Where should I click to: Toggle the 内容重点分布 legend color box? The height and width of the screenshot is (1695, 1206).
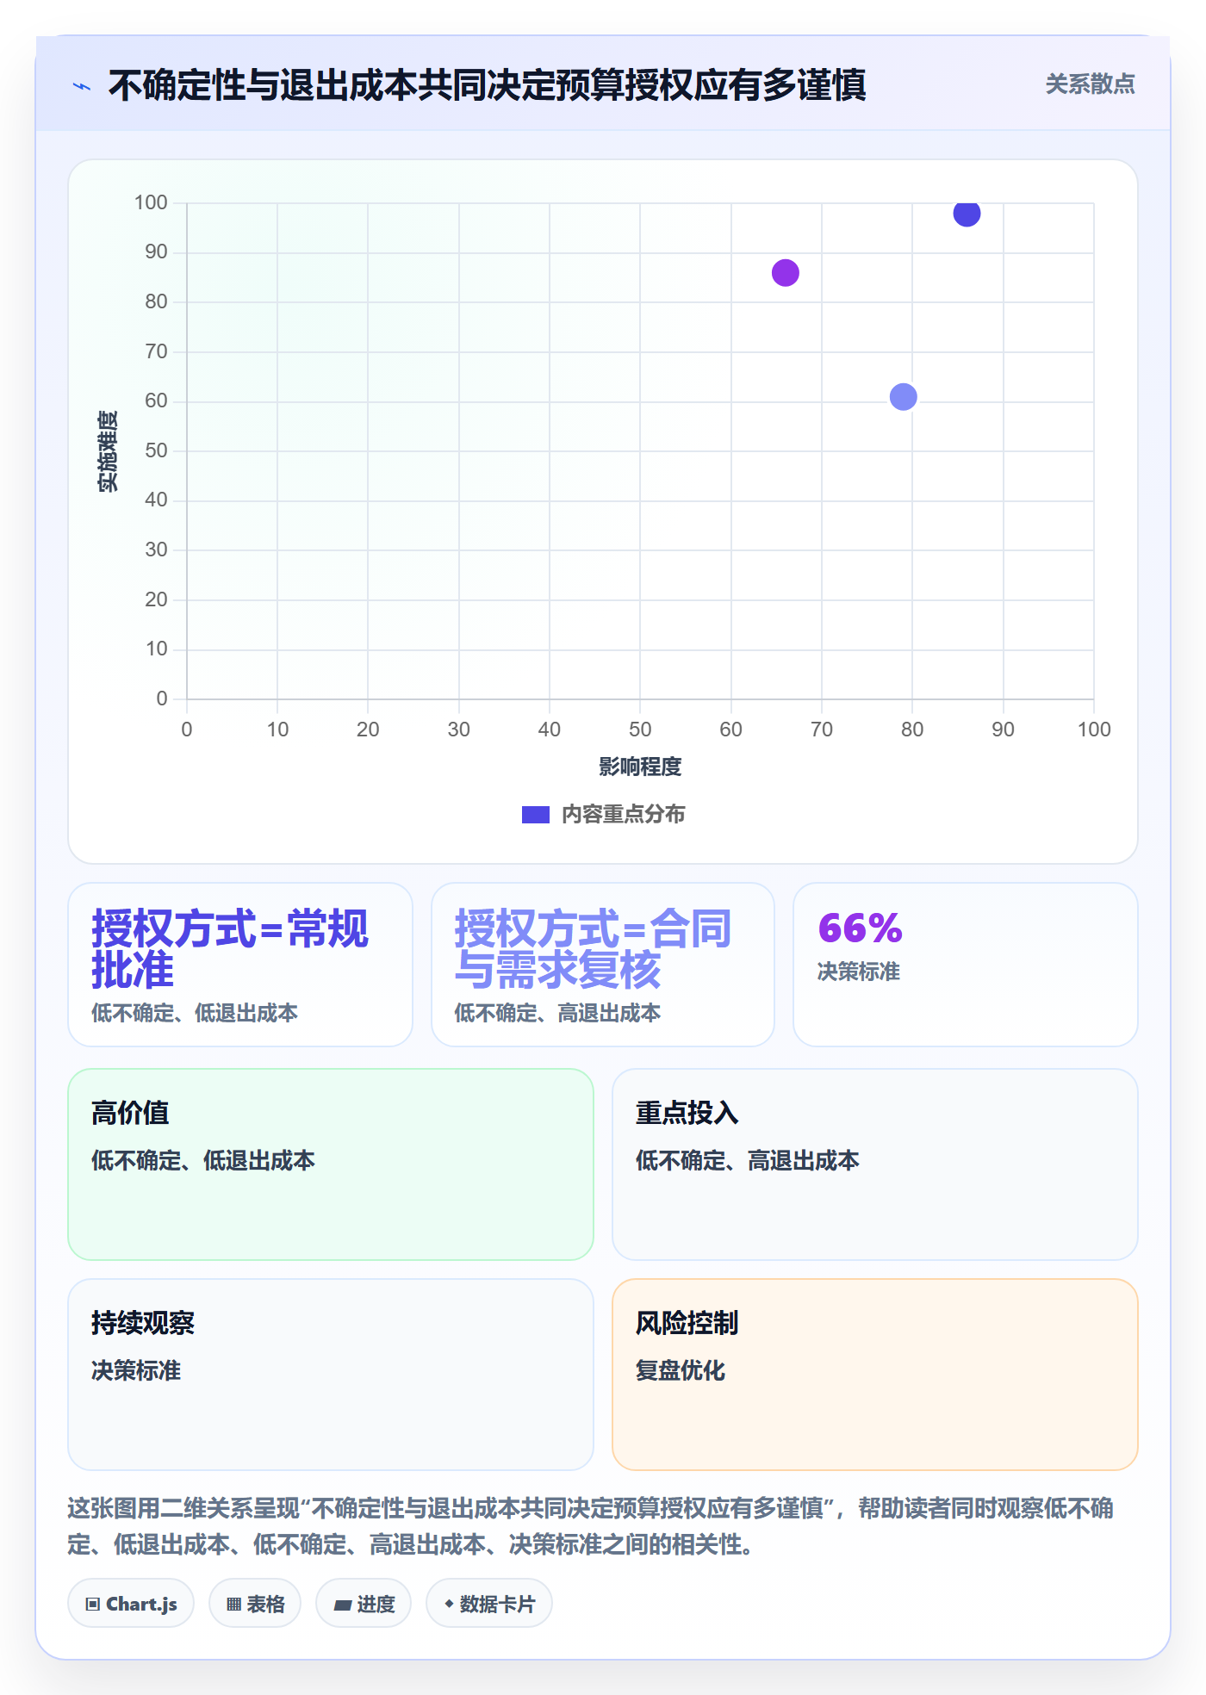pyautogui.click(x=535, y=815)
